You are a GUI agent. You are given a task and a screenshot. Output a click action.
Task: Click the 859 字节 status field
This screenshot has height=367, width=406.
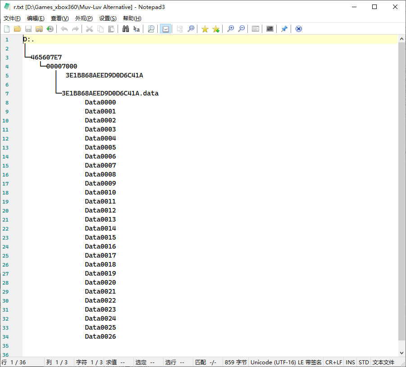click(x=236, y=362)
